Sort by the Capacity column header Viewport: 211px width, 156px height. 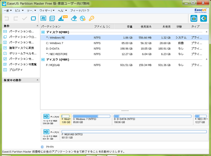(124, 27)
